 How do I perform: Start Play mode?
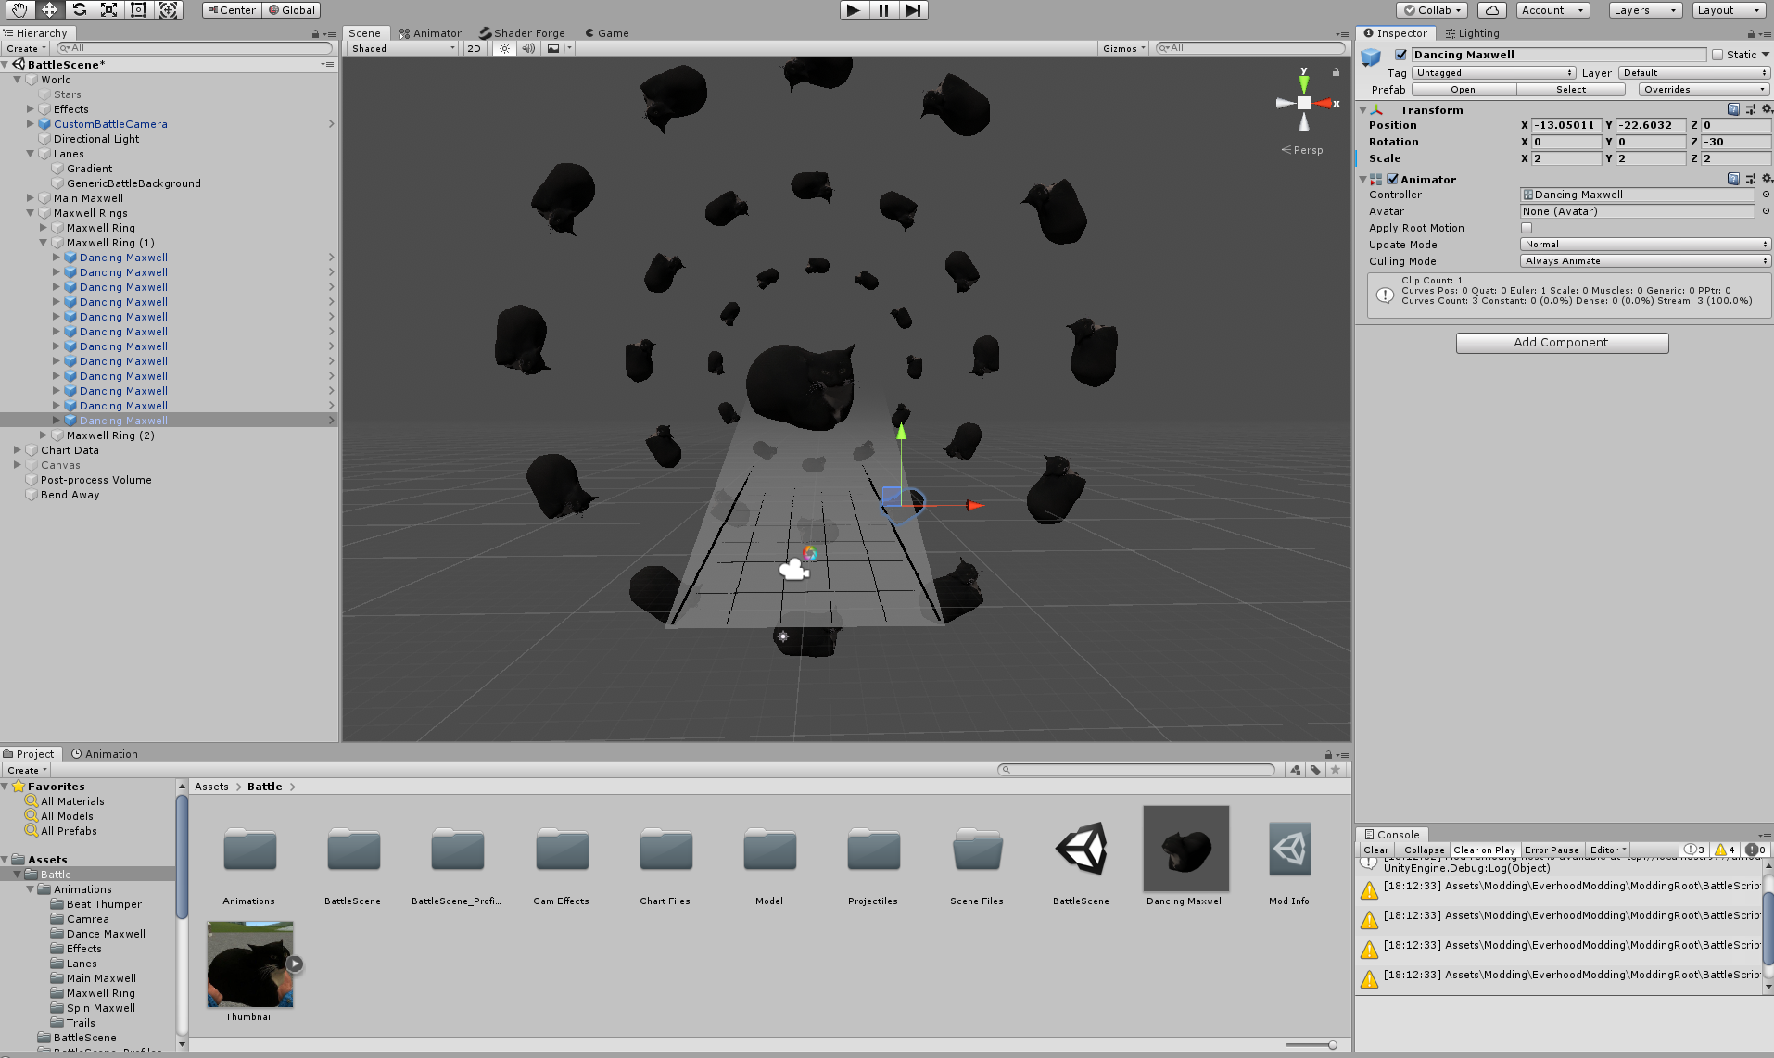click(x=854, y=10)
